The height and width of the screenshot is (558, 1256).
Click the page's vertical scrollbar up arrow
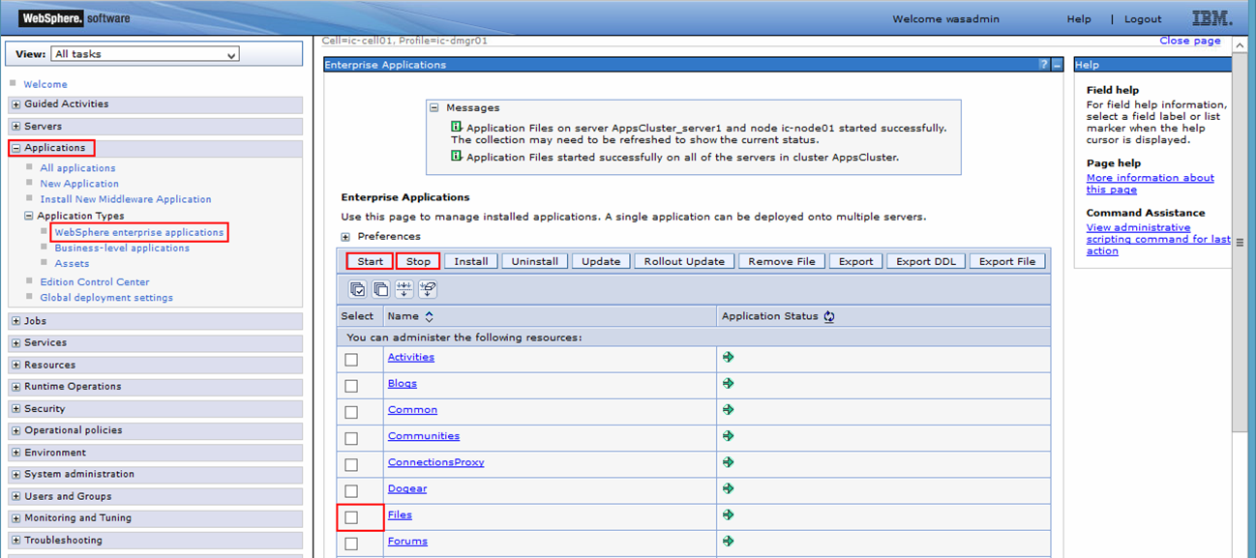(x=1240, y=45)
